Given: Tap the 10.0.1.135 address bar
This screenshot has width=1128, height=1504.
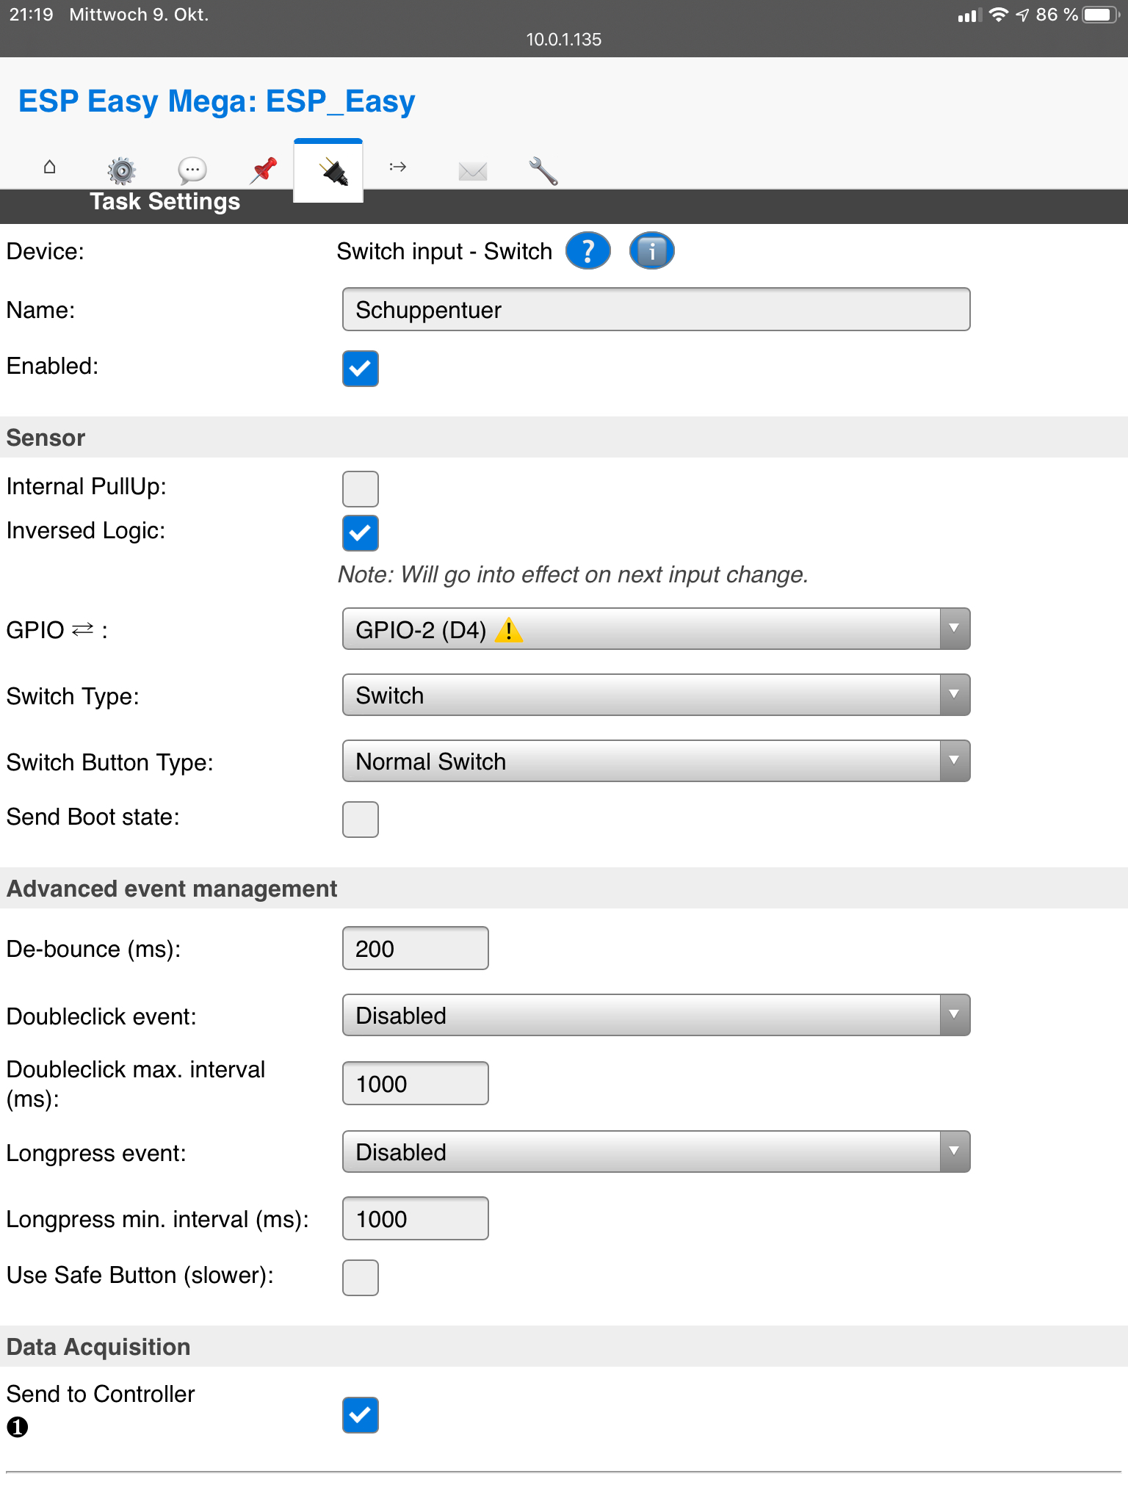Looking at the screenshot, I should coord(563,40).
